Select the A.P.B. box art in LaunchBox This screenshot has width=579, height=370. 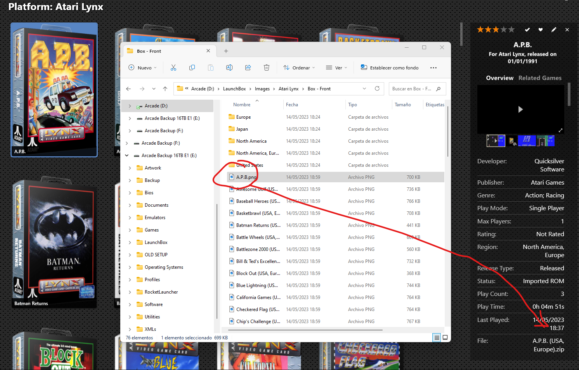(54, 90)
